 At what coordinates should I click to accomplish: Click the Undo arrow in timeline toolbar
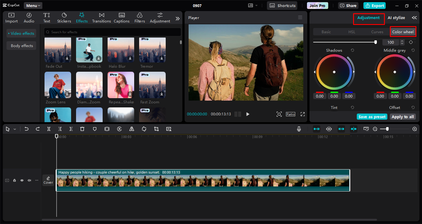coord(27,129)
